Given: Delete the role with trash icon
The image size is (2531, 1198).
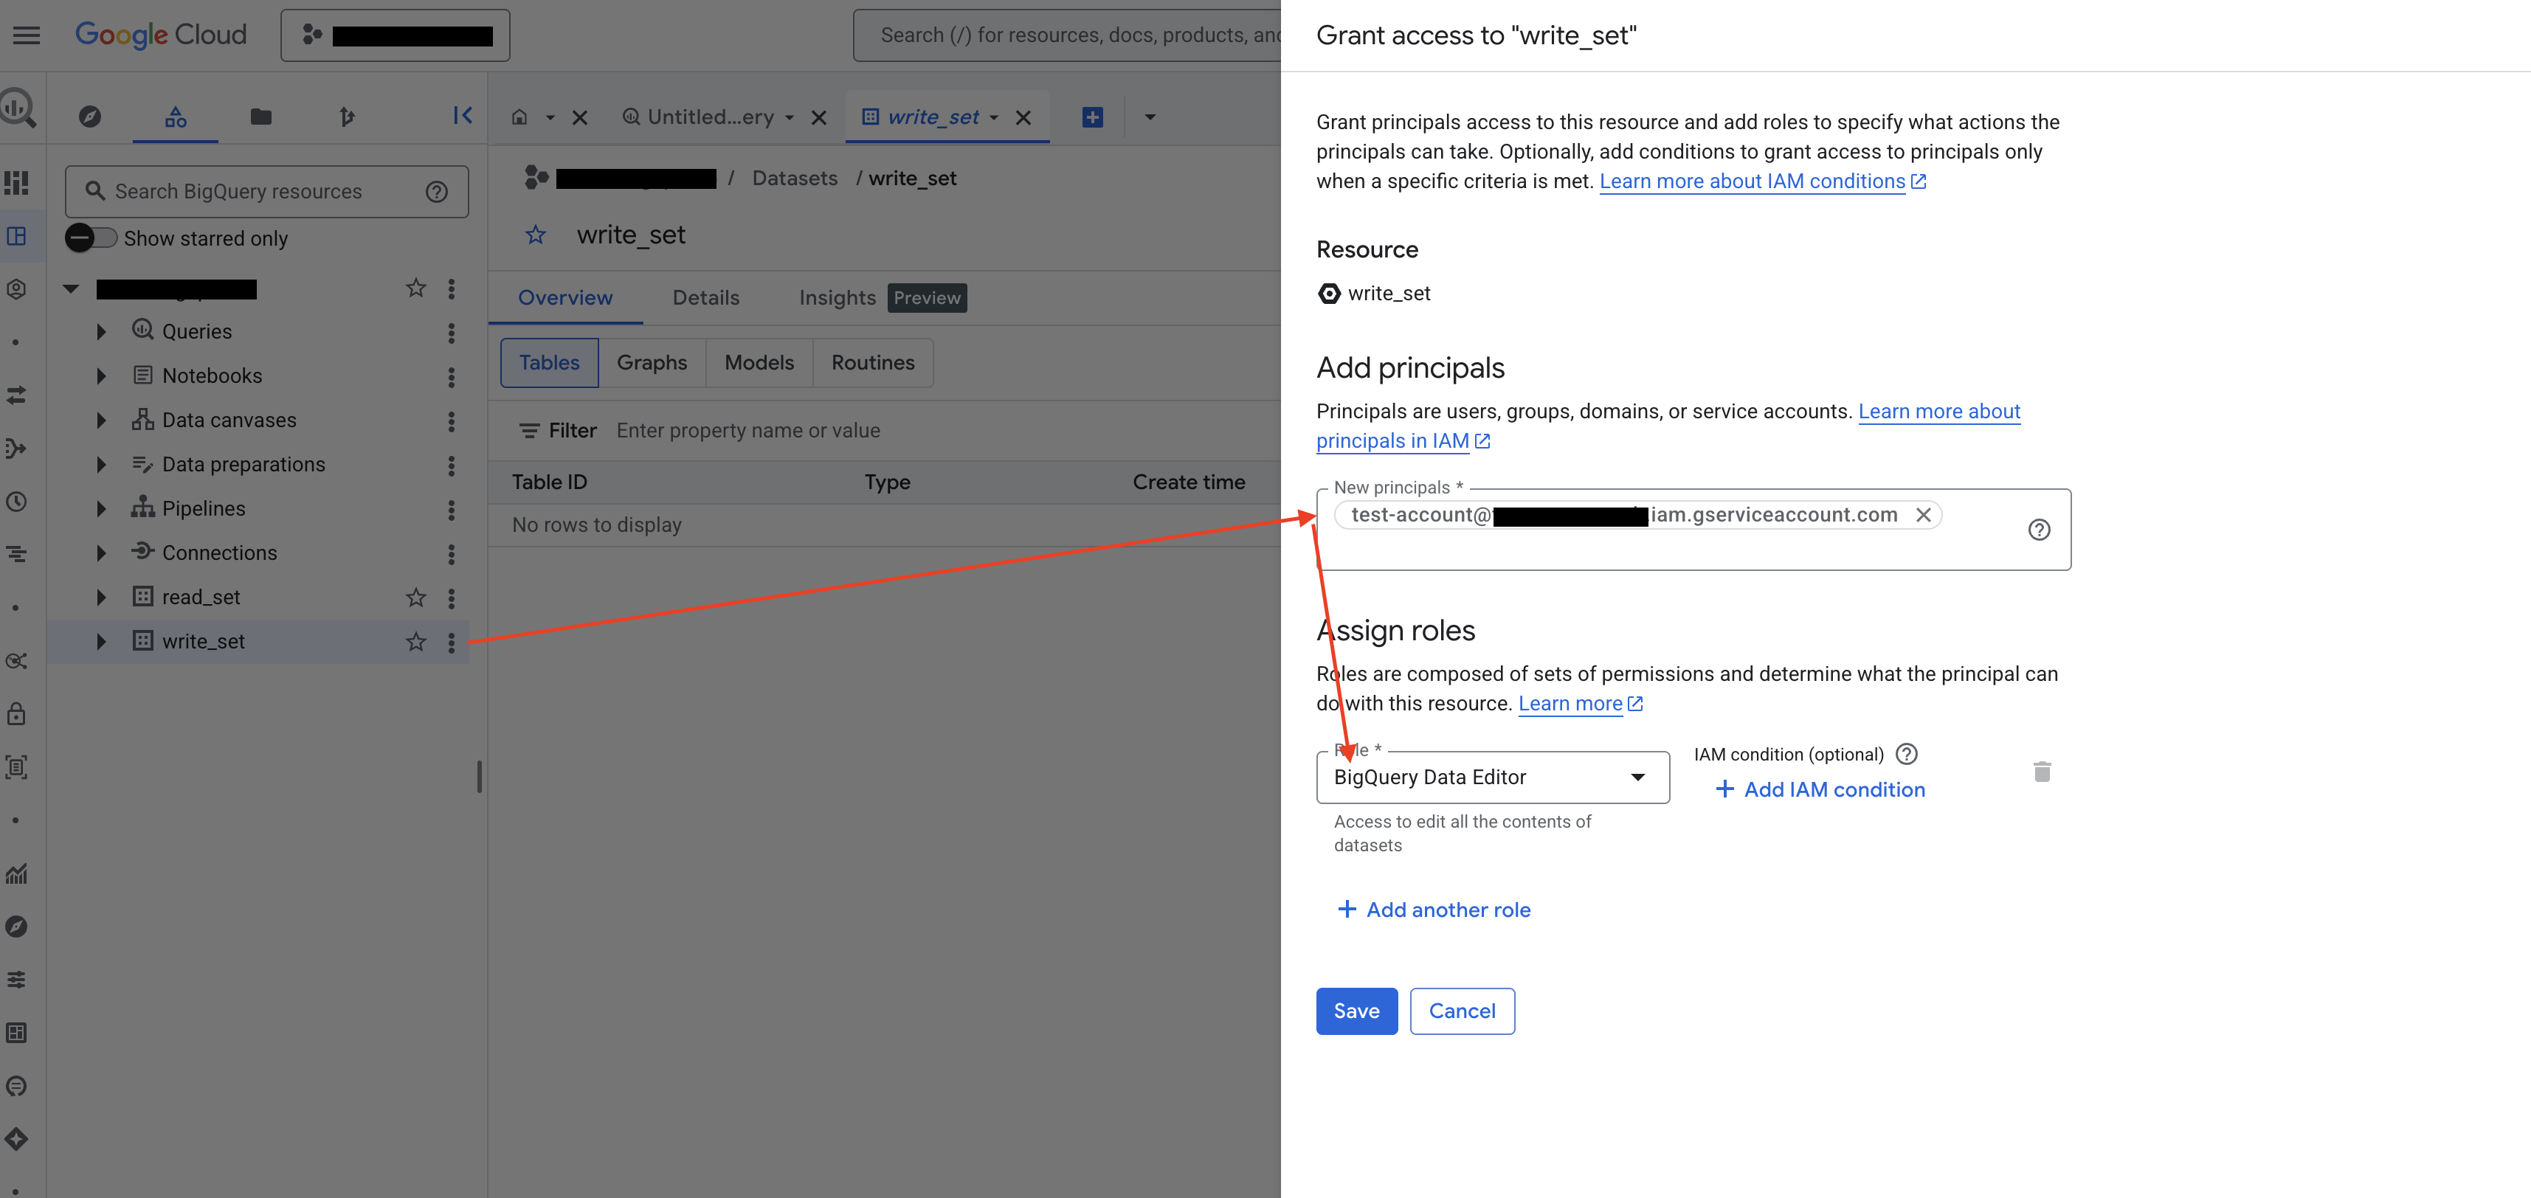Looking at the screenshot, I should click(2042, 772).
